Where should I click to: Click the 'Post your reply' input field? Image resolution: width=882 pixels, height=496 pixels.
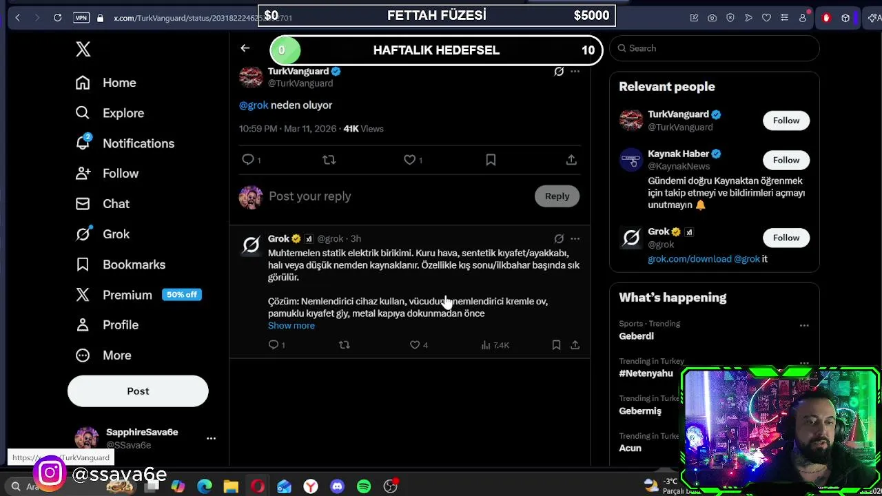(x=398, y=196)
